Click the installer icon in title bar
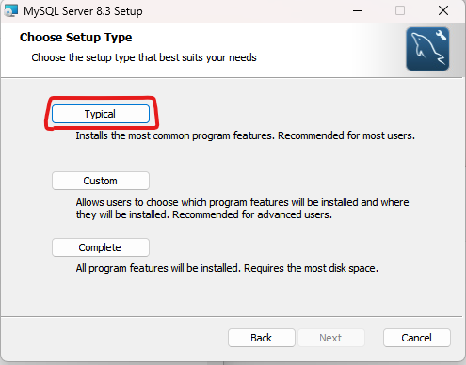The width and height of the screenshot is (466, 365). pos(11,11)
